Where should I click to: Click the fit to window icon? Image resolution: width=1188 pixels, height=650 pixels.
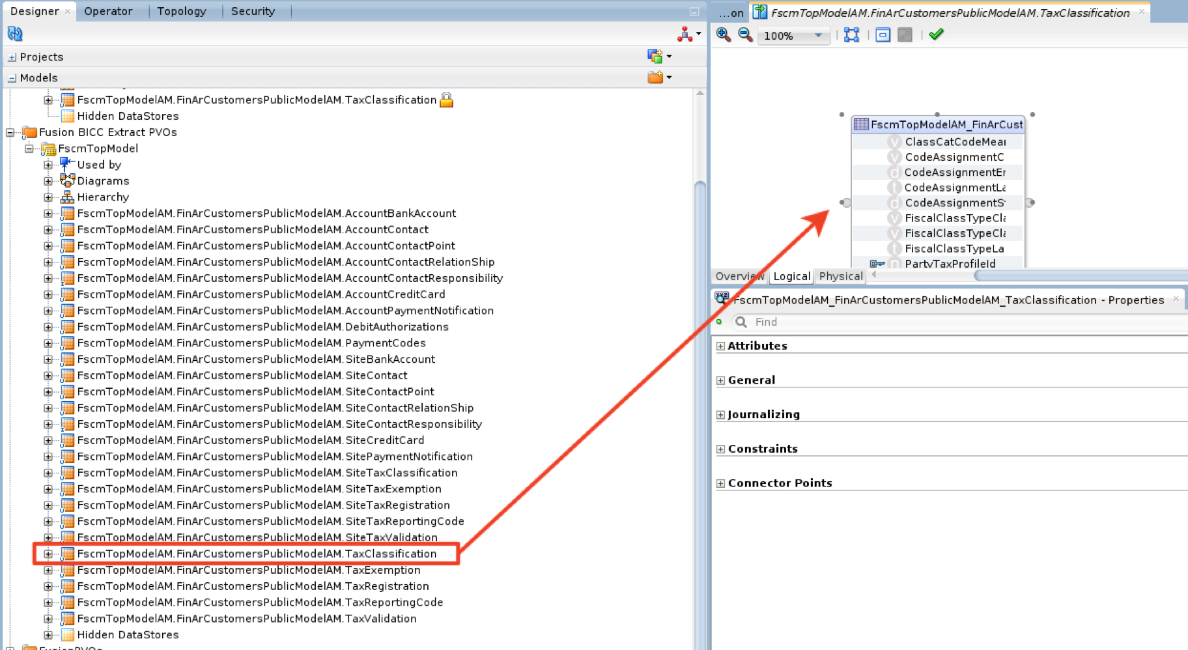(851, 35)
